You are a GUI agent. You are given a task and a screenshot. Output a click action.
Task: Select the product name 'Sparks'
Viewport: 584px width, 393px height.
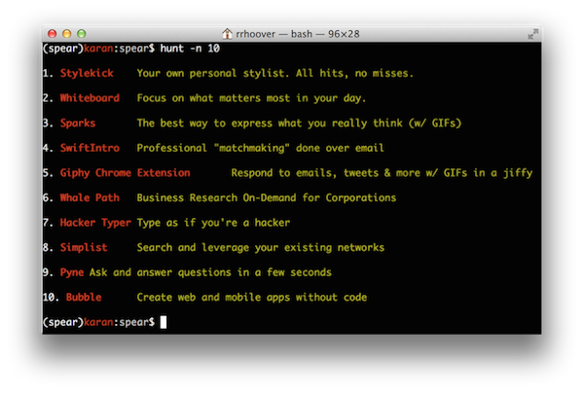tap(78, 124)
